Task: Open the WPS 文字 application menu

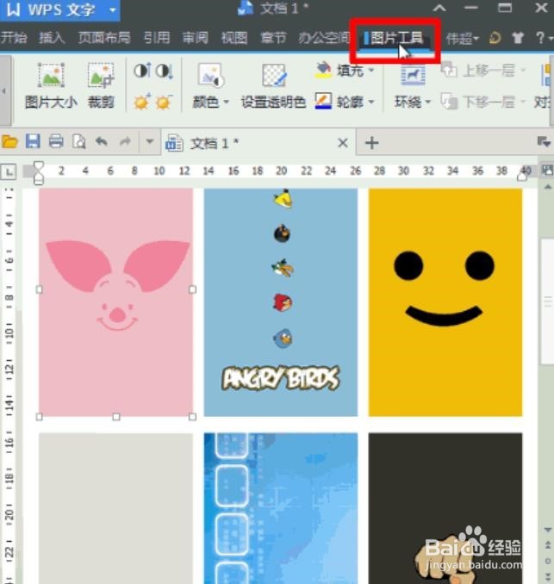Action: tap(59, 9)
